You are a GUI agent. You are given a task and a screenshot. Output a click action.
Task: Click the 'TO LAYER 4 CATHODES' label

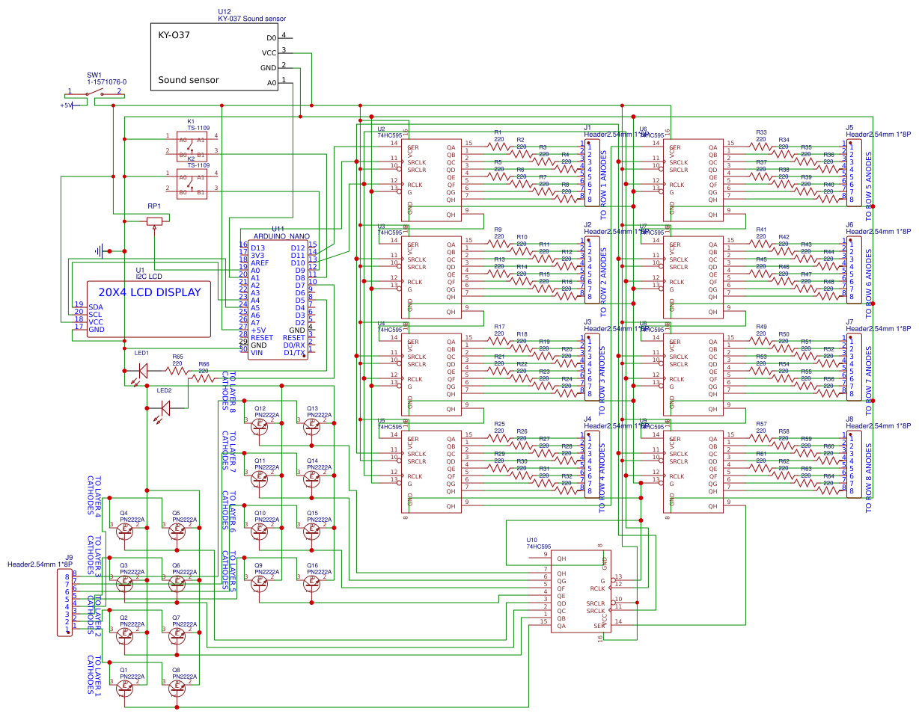tap(93, 496)
